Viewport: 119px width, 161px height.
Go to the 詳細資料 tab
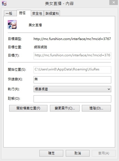click(52, 13)
